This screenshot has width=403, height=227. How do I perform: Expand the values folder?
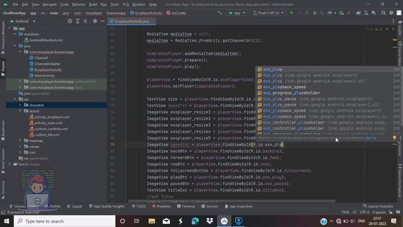[x=20, y=146]
